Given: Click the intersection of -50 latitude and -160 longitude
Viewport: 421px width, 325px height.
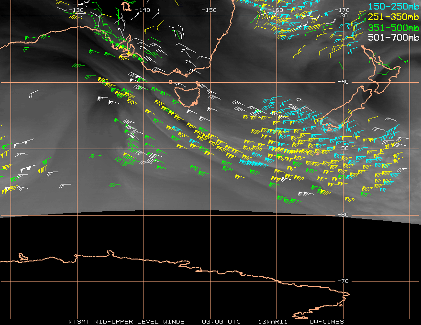Looking at the screenshot, I should pos(277,149).
